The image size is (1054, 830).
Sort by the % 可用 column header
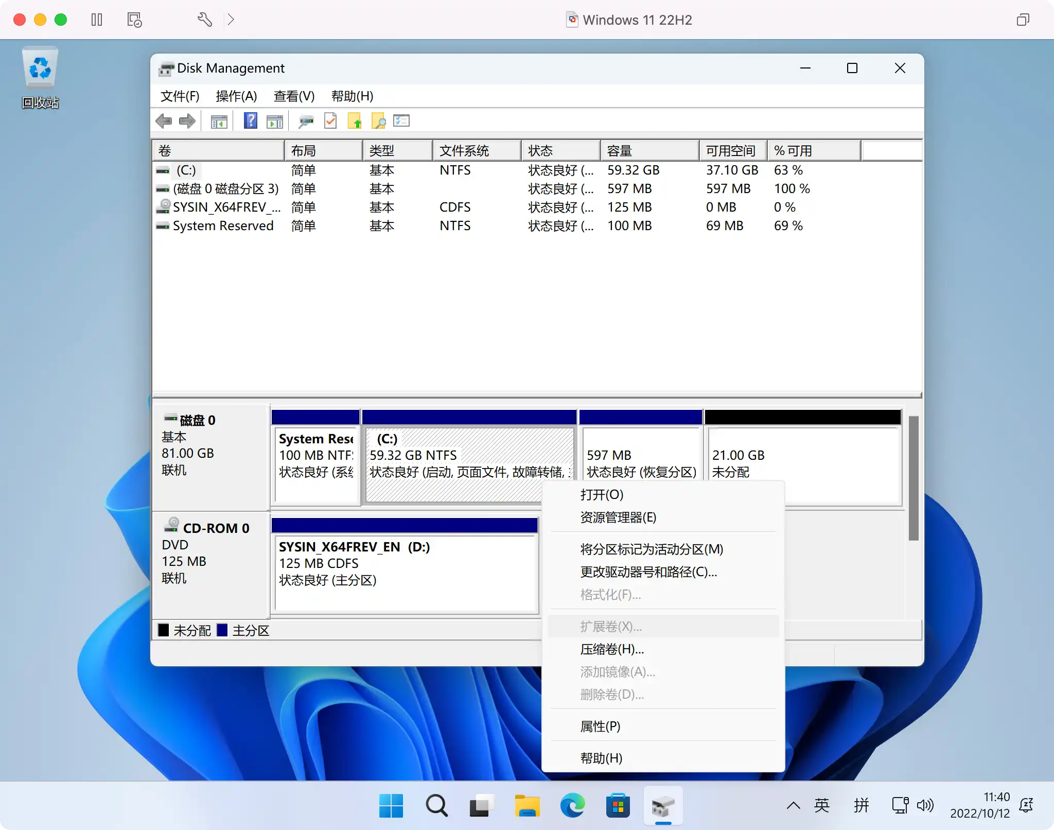(814, 151)
